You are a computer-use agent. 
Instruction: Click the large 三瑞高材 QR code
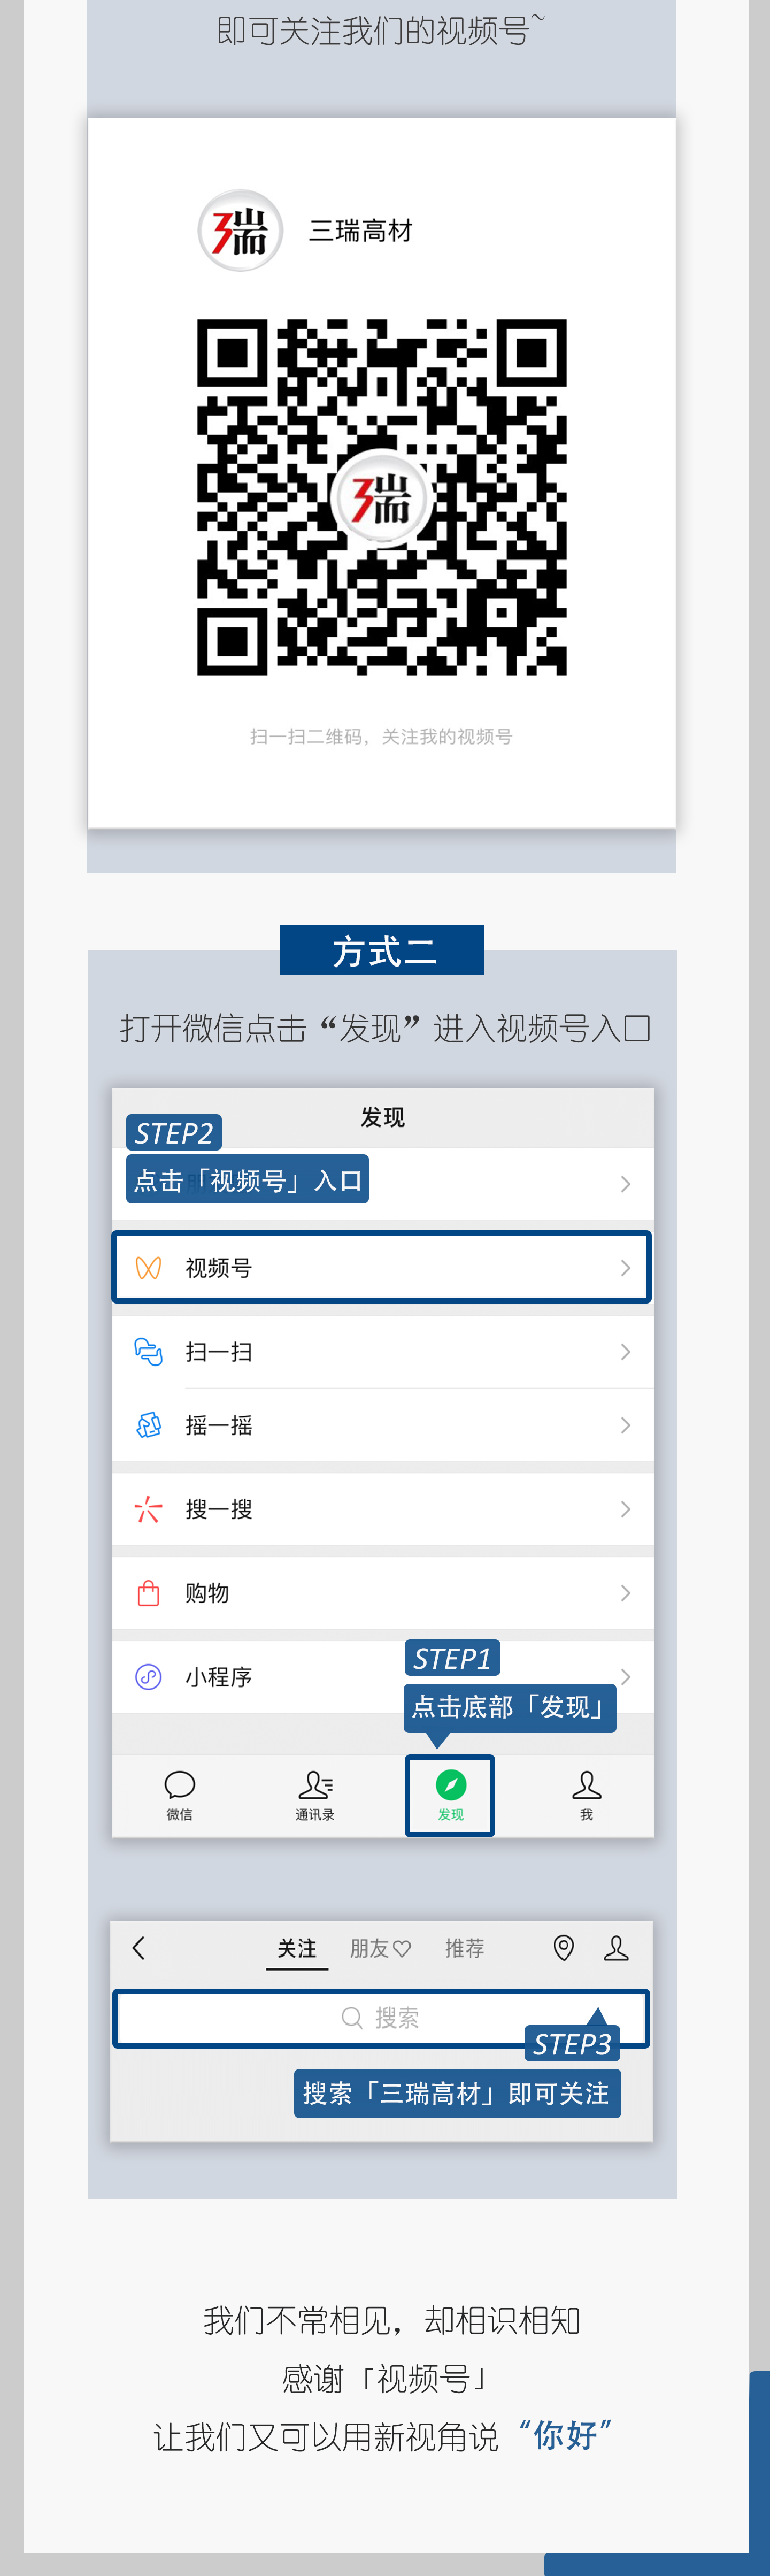coord(381,497)
